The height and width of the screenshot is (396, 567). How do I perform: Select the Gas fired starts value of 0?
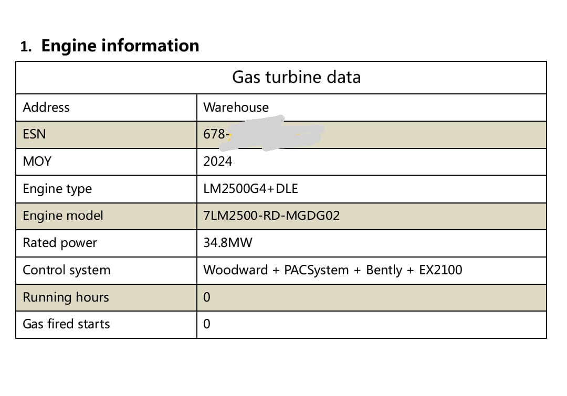pos(207,324)
